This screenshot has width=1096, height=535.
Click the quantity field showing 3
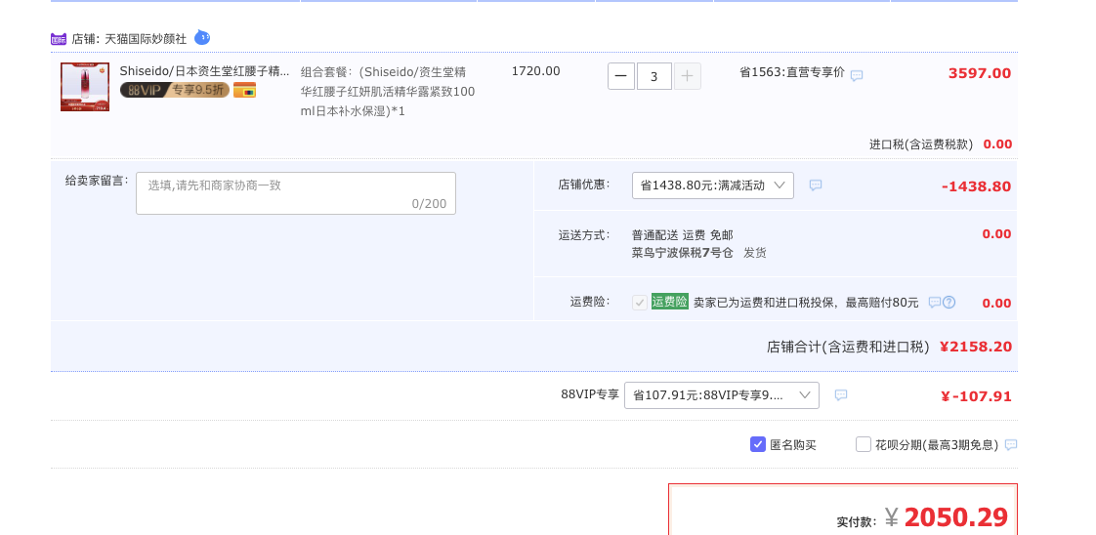654,76
